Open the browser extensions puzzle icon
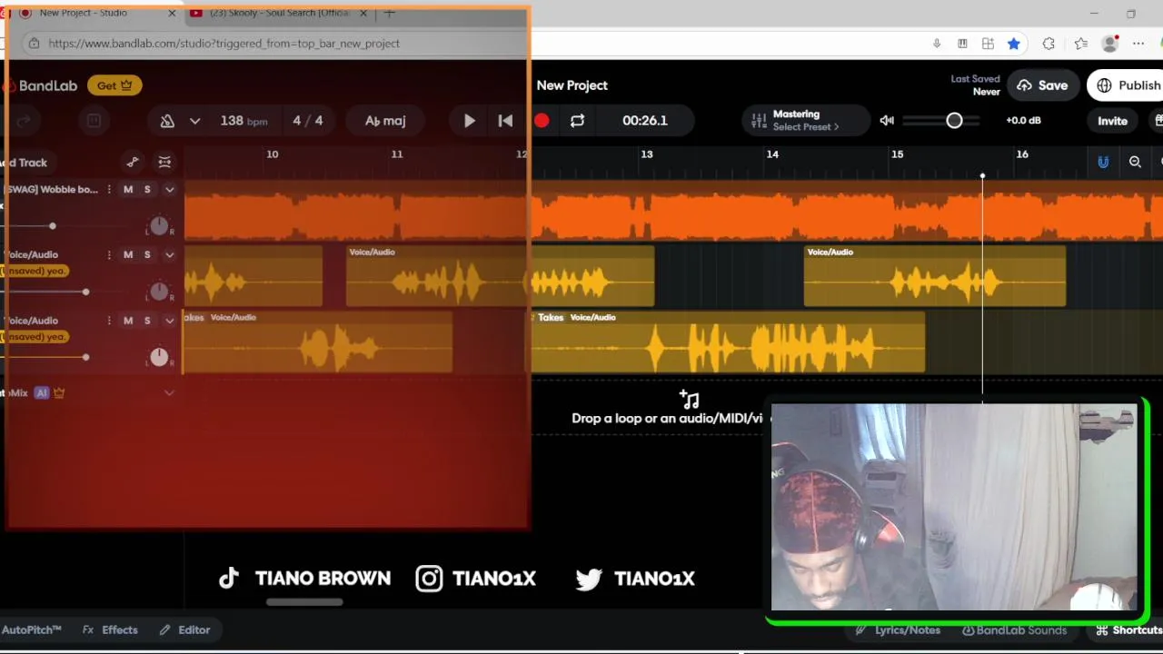Viewport: 1163px width, 654px height. pyautogui.click(x=1049, y=44)
